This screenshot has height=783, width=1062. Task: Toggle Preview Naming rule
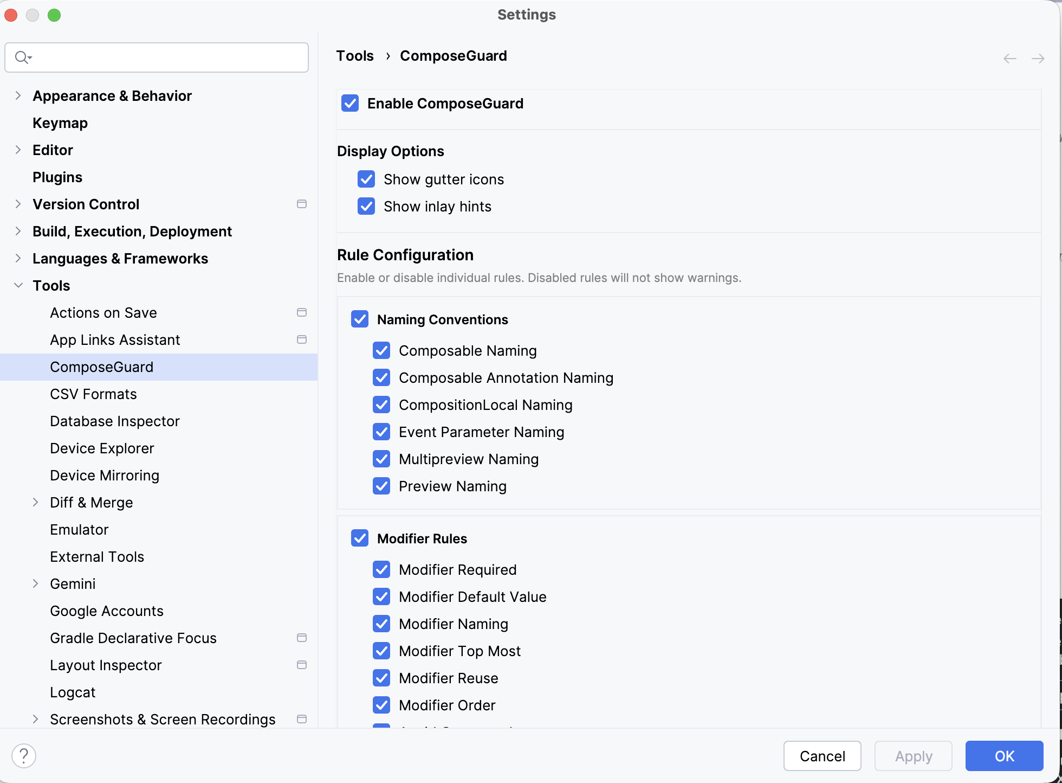(381, 486)
